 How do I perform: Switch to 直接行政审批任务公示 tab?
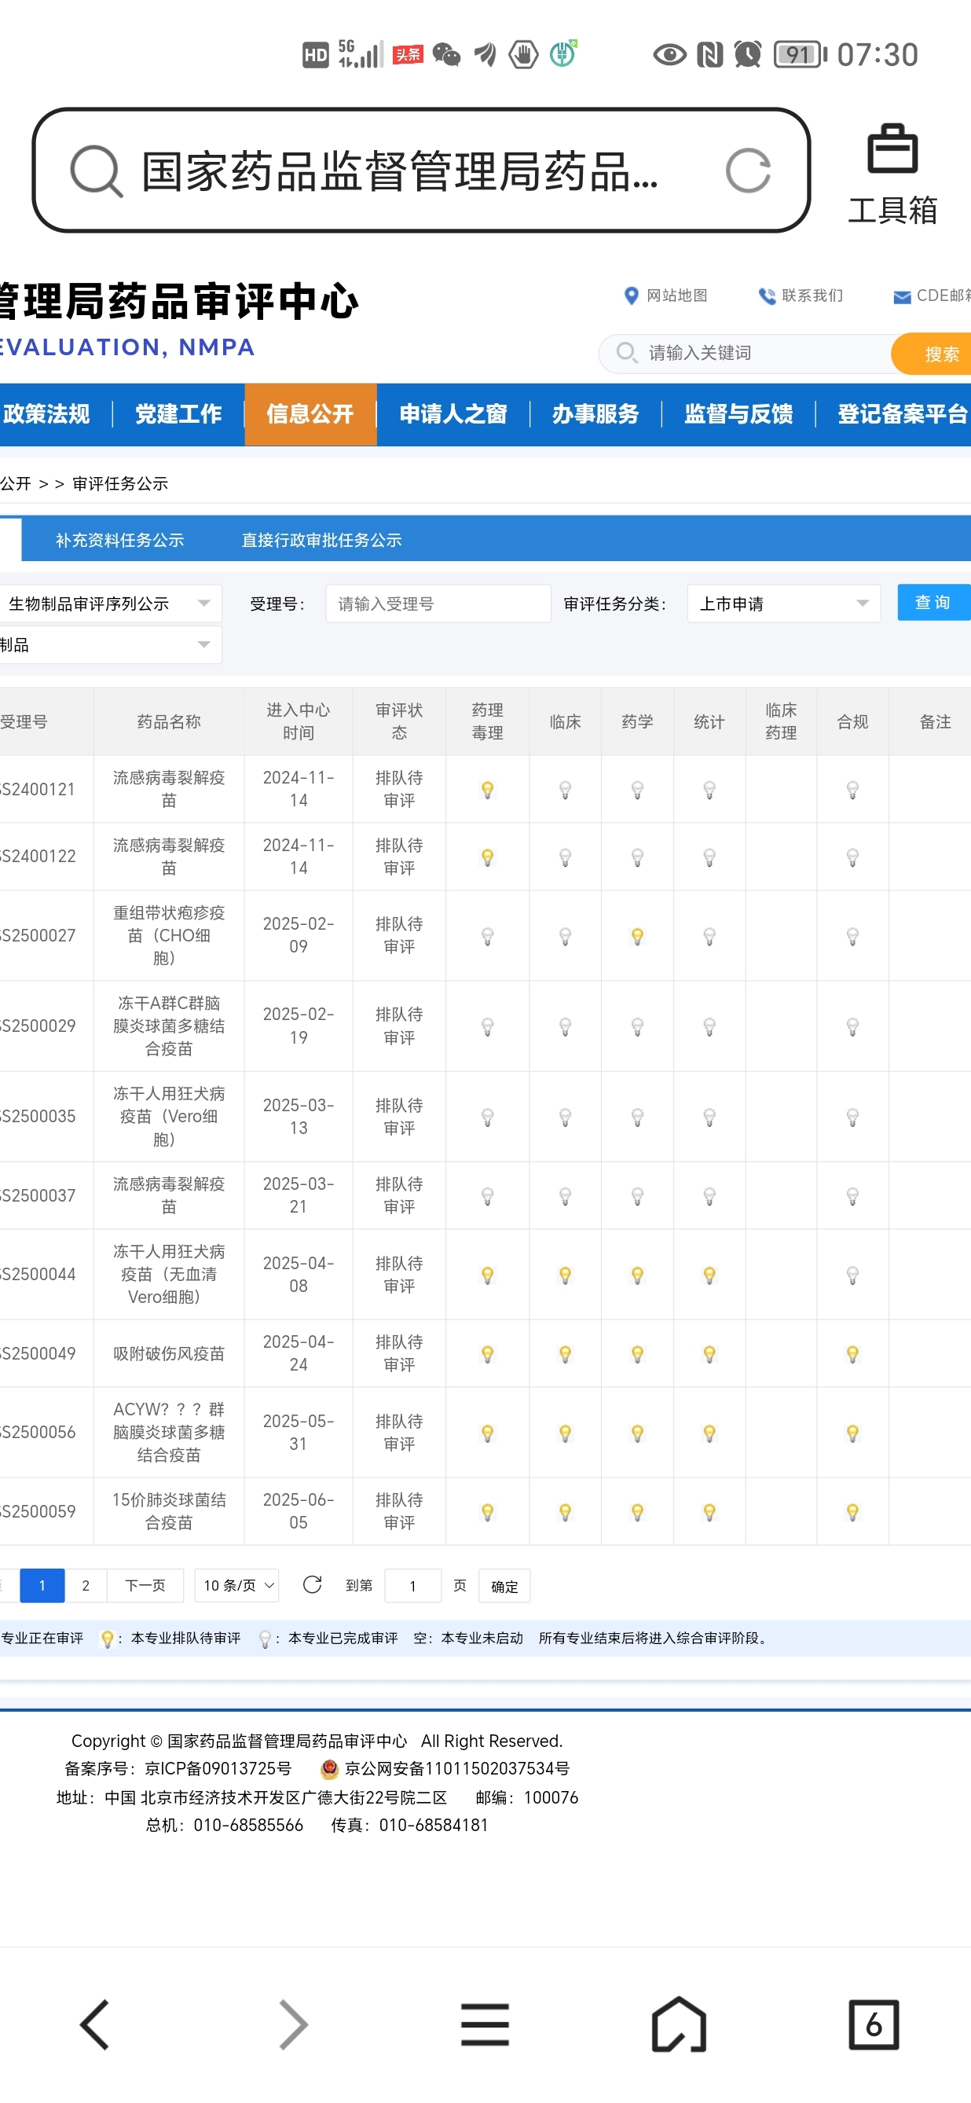[321, 540]
